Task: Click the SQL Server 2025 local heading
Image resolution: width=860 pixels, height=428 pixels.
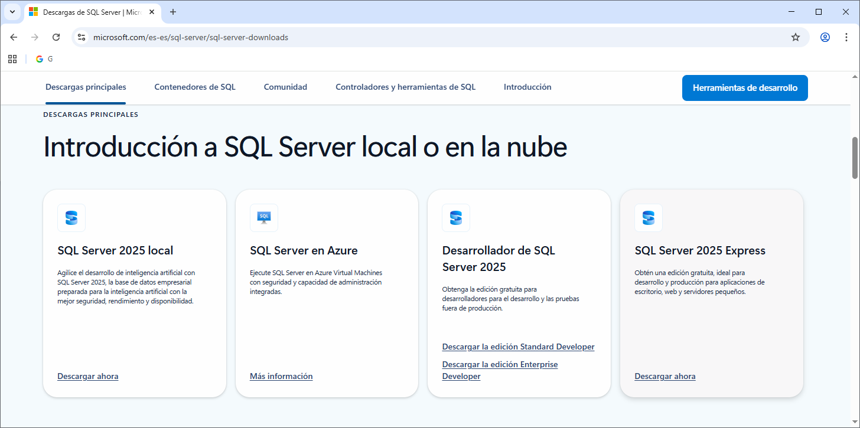Action: click(115, 250)
